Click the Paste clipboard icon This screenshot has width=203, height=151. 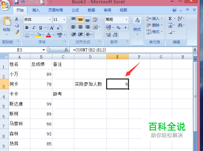tap(6, 21)
